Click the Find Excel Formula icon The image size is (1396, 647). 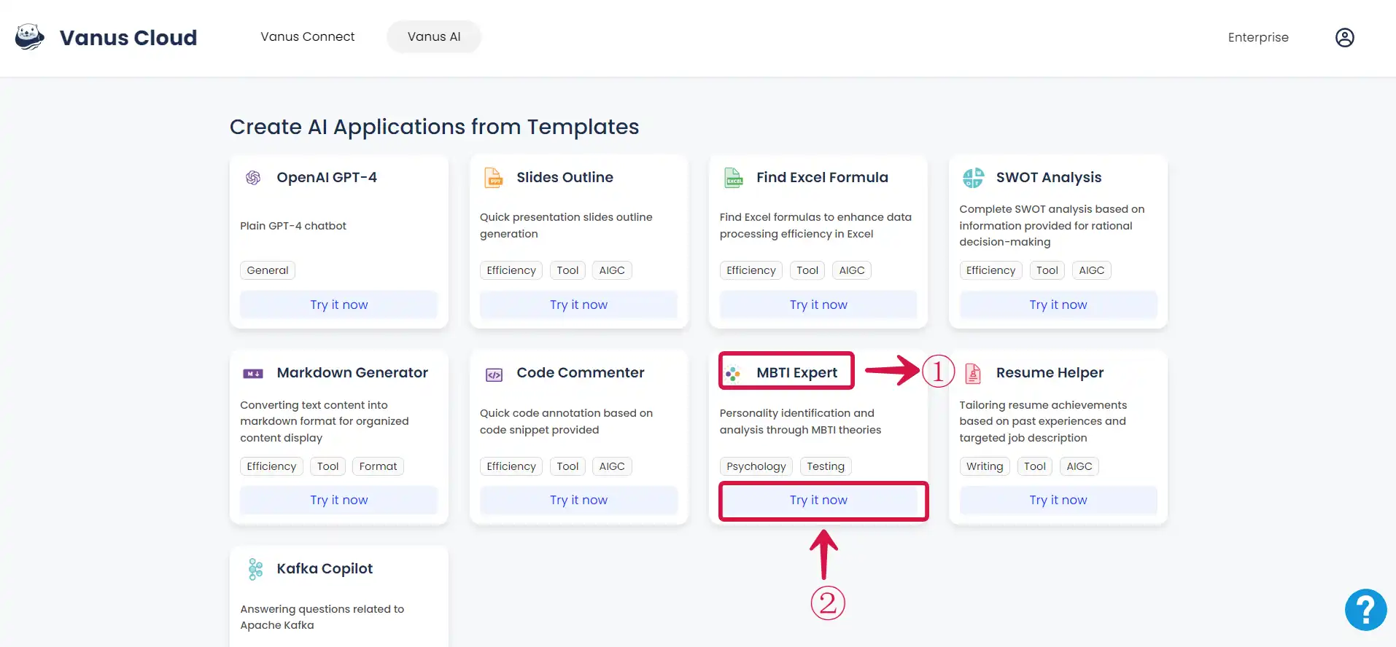pyautogui.click(x=733, y=178)
